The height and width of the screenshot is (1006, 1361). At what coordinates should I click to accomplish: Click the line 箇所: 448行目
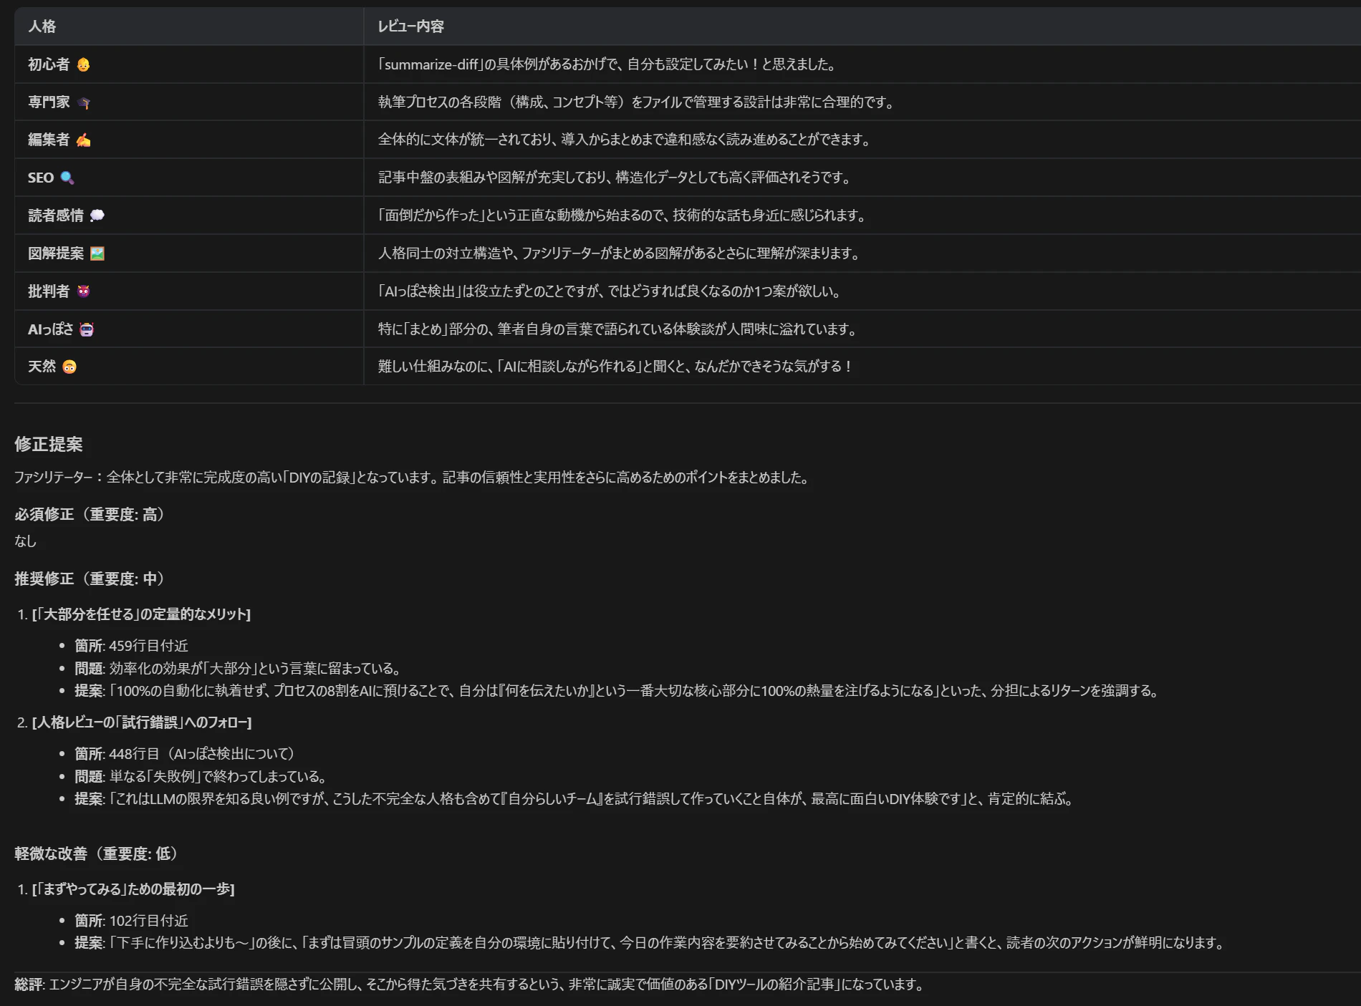185,754
